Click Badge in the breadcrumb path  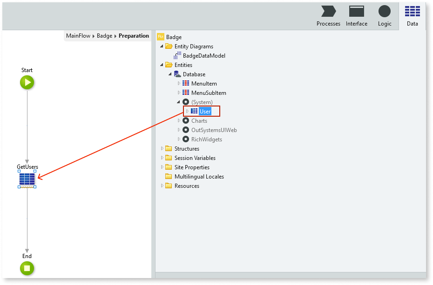[104, 36]
